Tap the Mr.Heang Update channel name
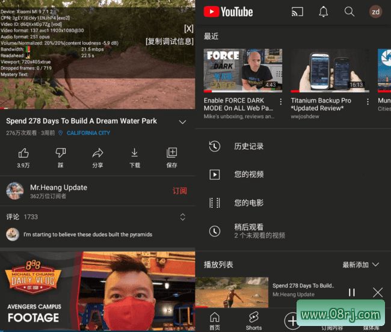391x332 pixels. (x=58, y=187)
